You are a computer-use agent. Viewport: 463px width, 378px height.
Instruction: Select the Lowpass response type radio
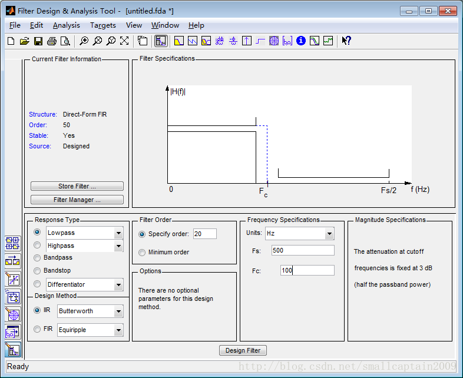coord(37,232)
